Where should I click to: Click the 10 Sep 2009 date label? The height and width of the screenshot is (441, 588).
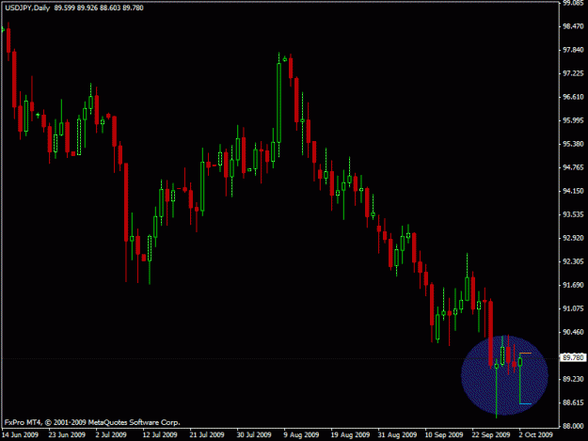pyautogui.click(x=444, y=434)
